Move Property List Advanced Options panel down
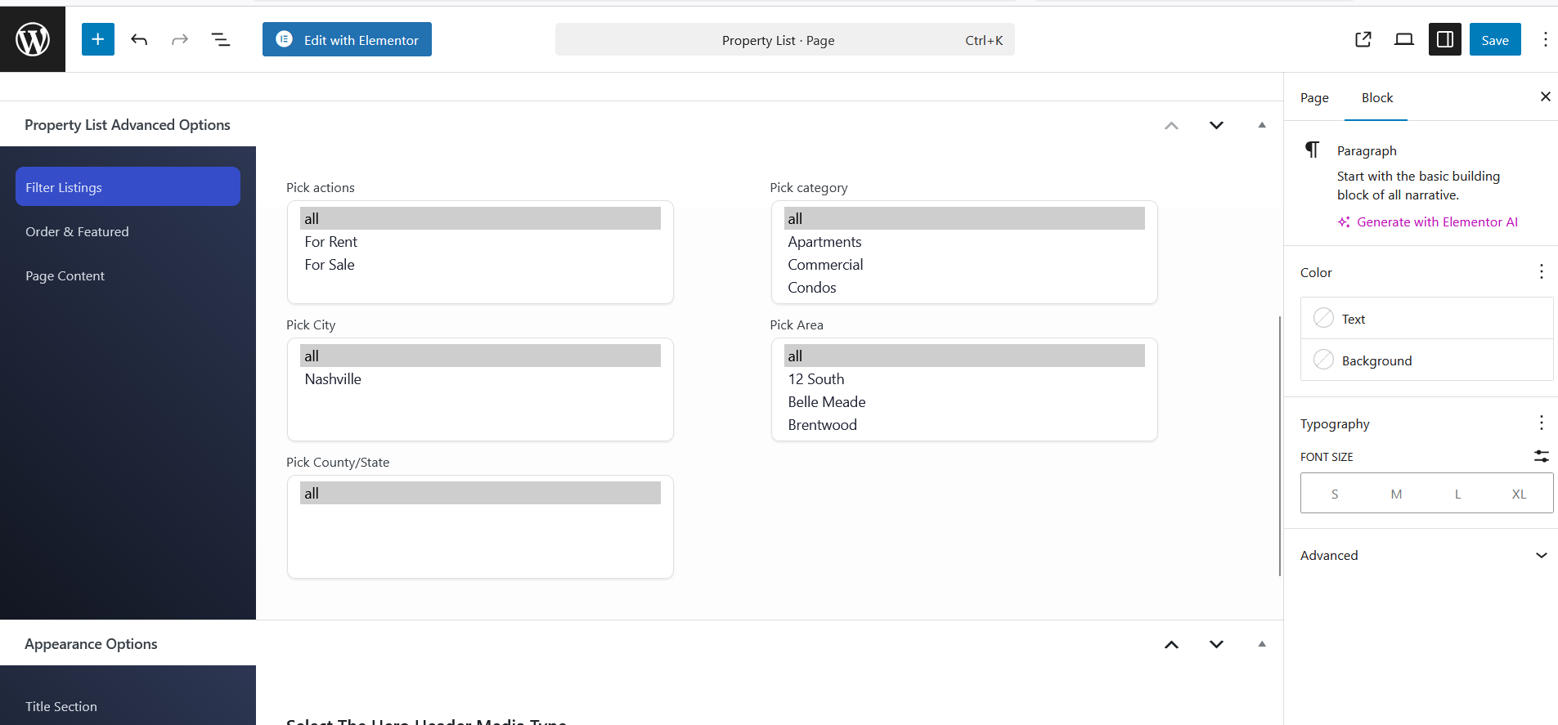The width and height of the screenshot is (1558, 725). pos(1216,125)
